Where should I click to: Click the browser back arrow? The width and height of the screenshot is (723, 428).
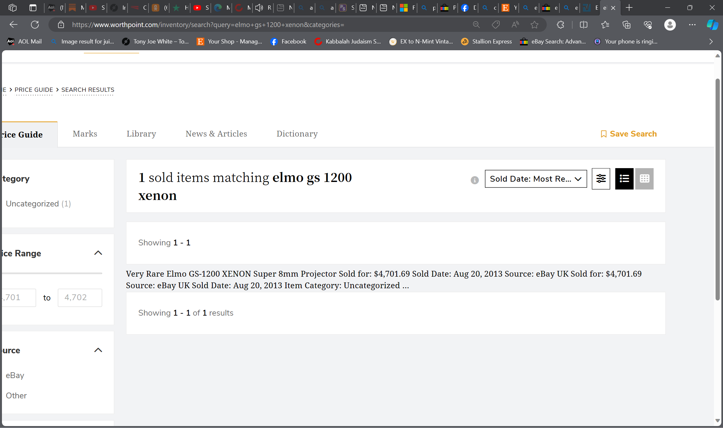coord(13,24)
